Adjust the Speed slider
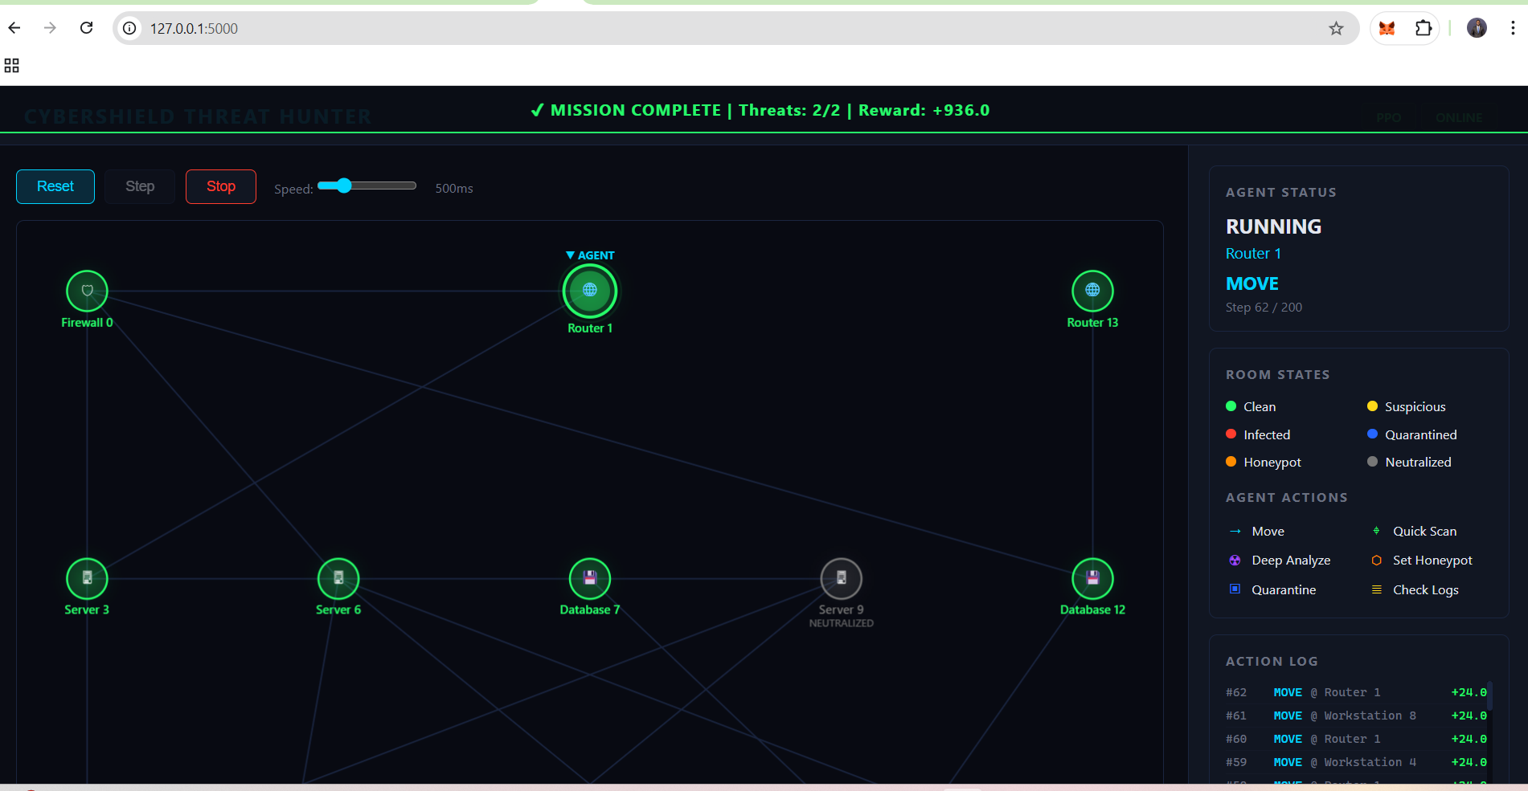 pos(367,186)
